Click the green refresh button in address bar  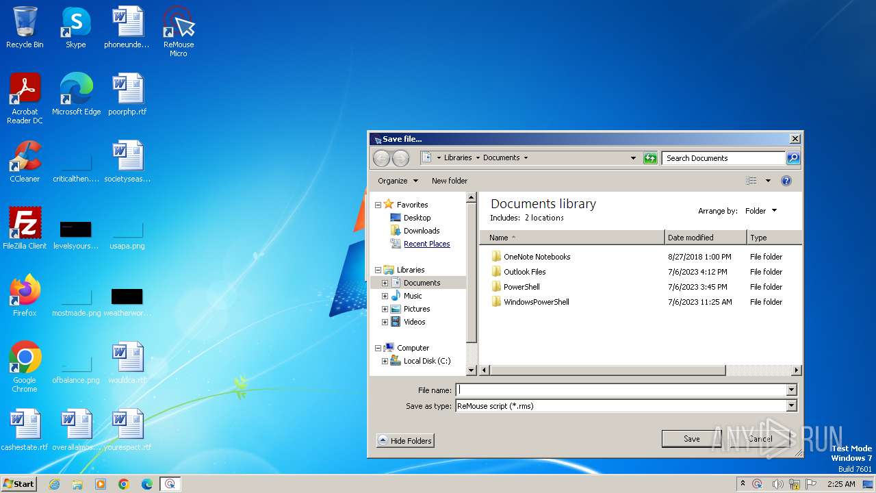pos(650,158)
